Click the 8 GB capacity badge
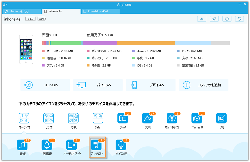 tap(30, 19)
